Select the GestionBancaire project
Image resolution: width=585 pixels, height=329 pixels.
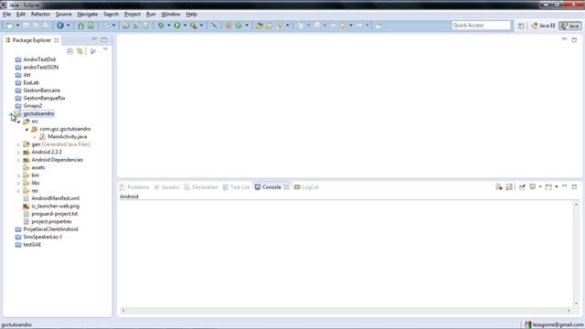pos(41,90)
